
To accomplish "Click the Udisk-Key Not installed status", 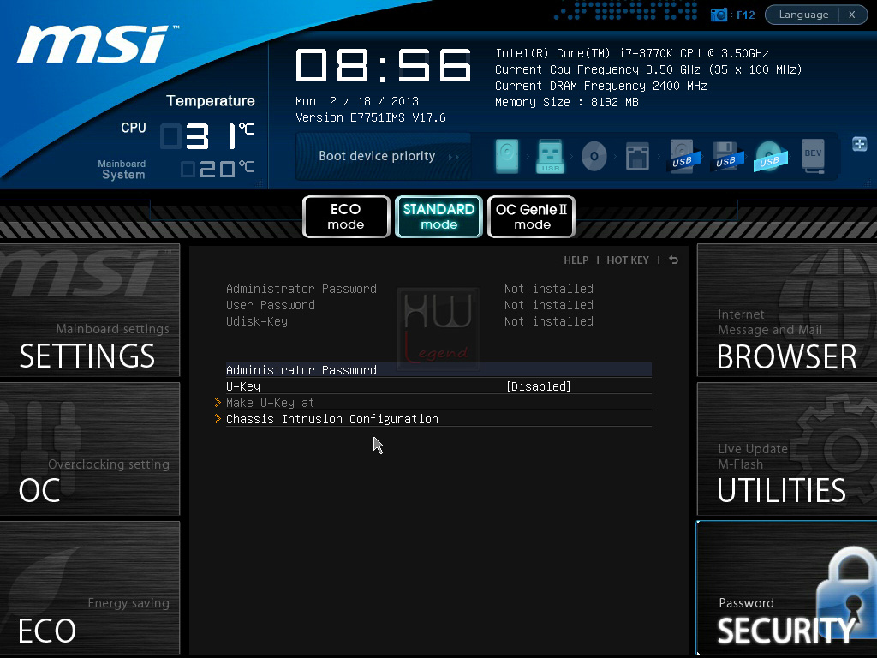I will [549, 321].
